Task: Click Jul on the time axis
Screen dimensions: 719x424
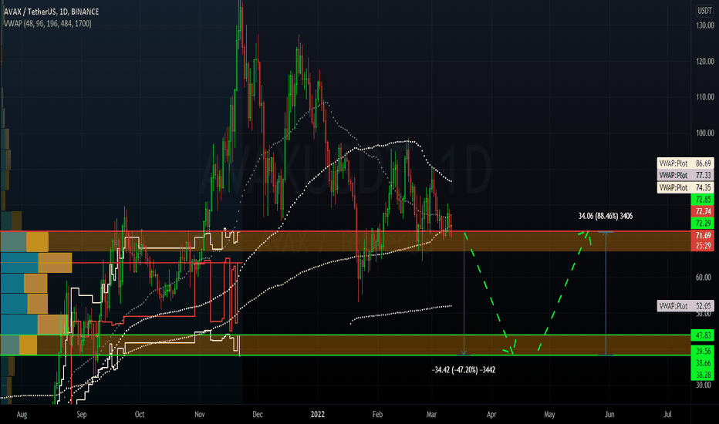Action: point(667,415)
